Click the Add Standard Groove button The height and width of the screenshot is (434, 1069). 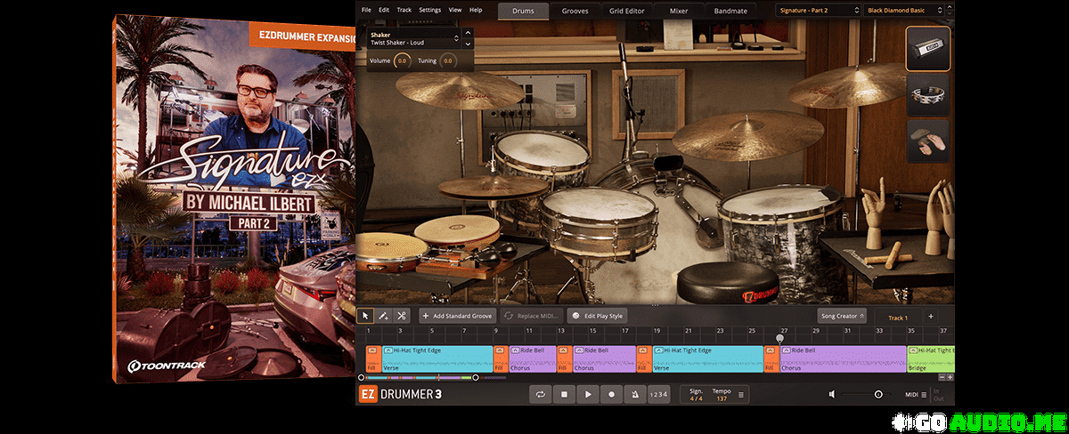458,316
